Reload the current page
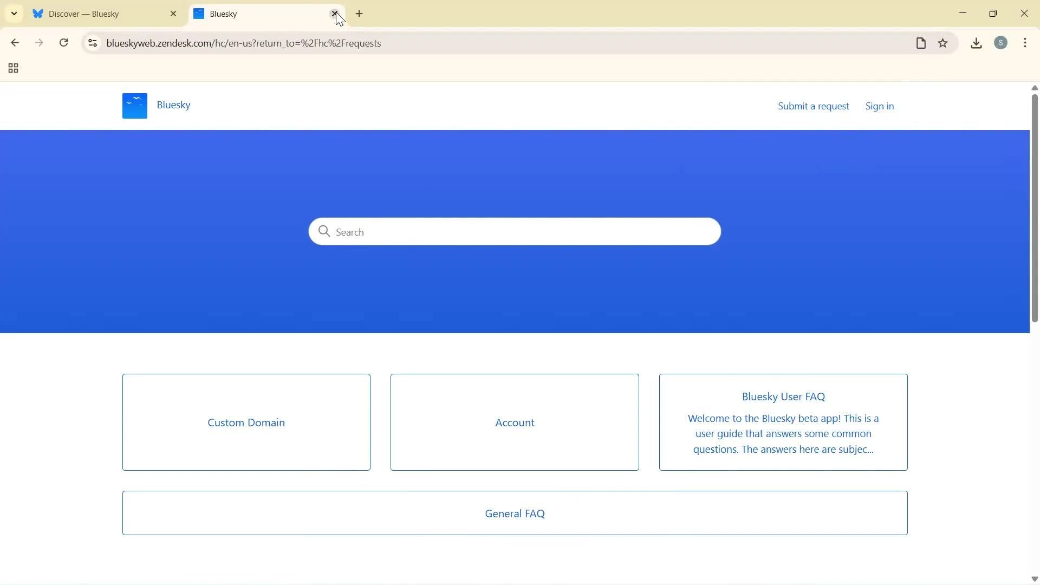1040x585 pixels. [x=63, y=43]
